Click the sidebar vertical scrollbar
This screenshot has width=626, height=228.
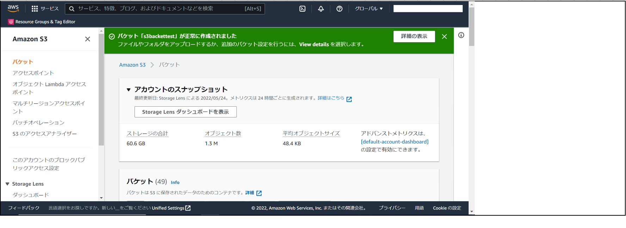point(101,89)
